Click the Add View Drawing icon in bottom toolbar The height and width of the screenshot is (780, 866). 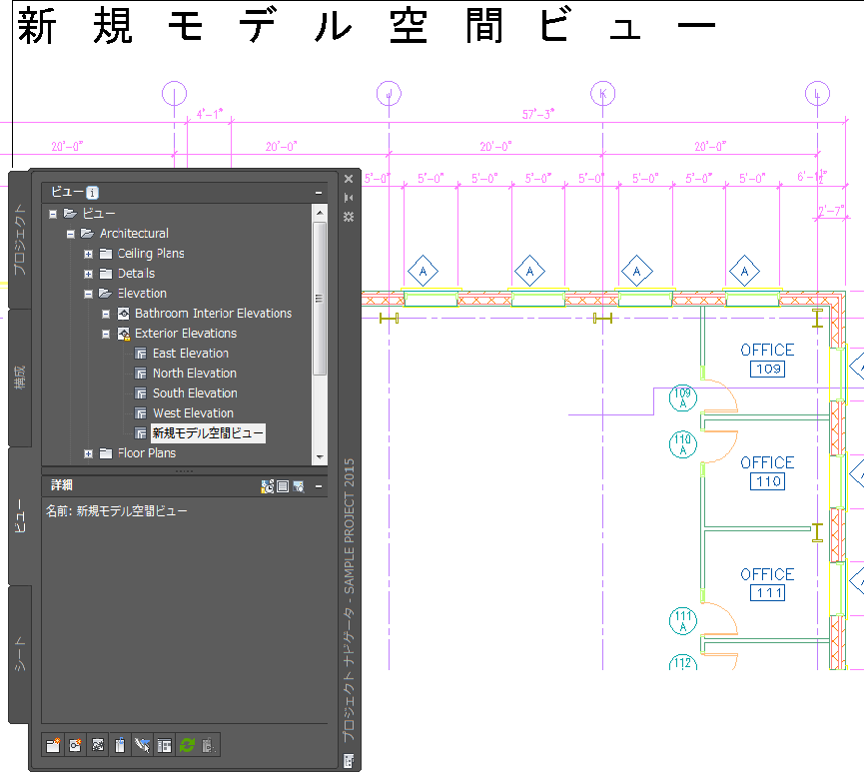tap(75, 745)
